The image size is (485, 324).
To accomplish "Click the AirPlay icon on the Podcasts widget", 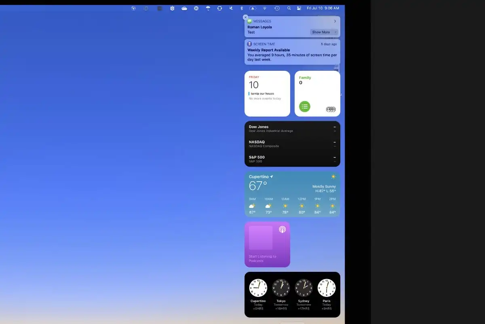I will 282,229.
